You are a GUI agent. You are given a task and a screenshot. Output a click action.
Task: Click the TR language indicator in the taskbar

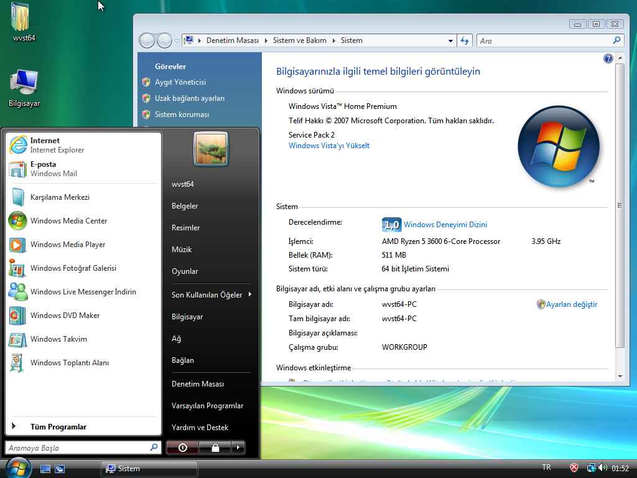pyautogui.click(x=546, y=467)
